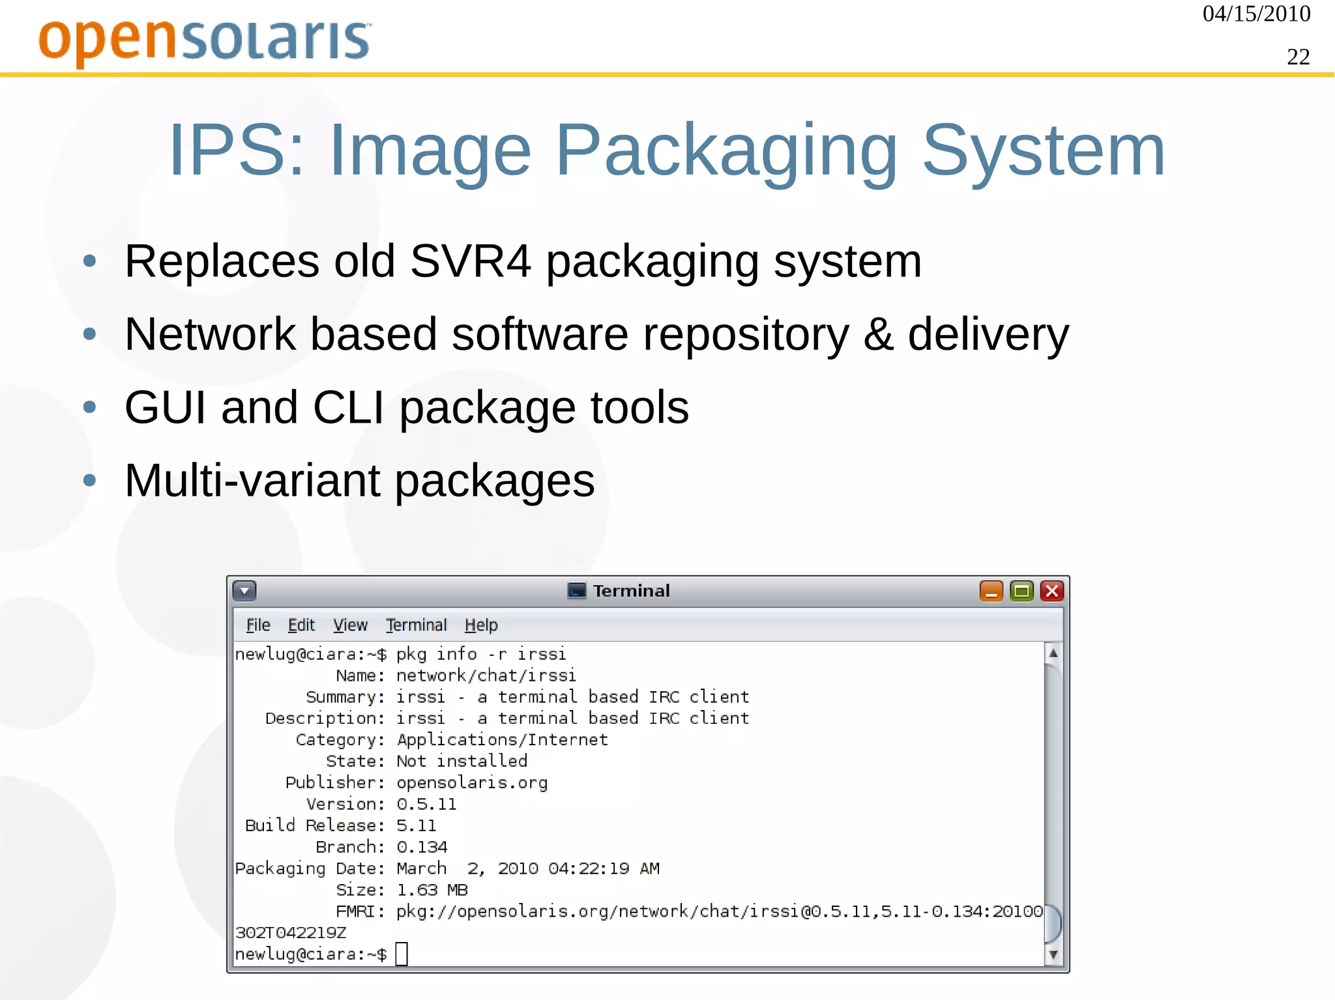Click the Terminal window title text
The image size is (1335, 1000).
631,591
